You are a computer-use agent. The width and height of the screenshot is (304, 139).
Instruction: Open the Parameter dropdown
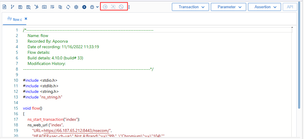tap(229, 7)
